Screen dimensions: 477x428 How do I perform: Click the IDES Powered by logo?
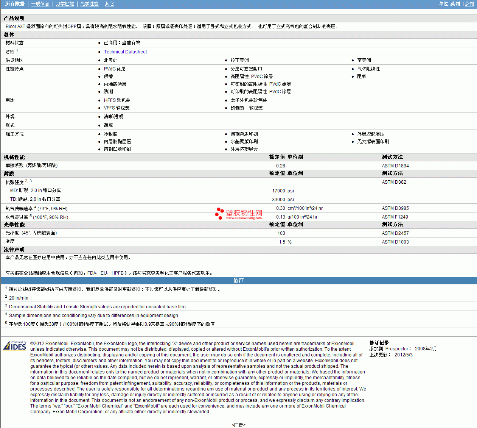(15, 346)
